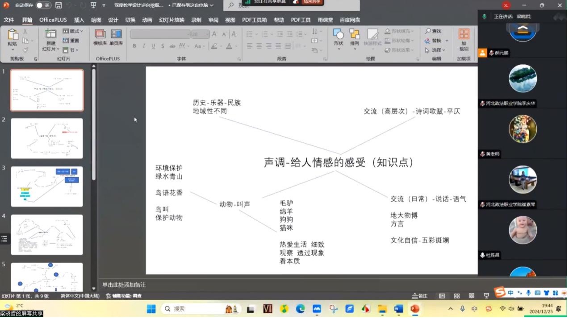The image size is (569, 319).
Task: Click the Save icon in title bar
Action: (59, 5)
